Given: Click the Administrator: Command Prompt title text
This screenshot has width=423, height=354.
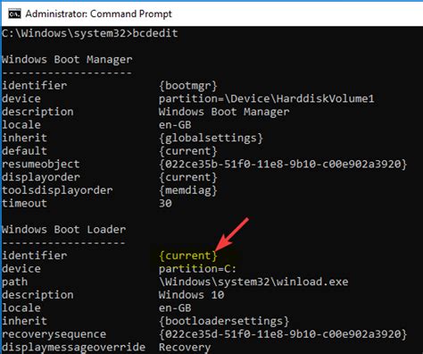Looking at the screenshot, I should pos(98,13).
